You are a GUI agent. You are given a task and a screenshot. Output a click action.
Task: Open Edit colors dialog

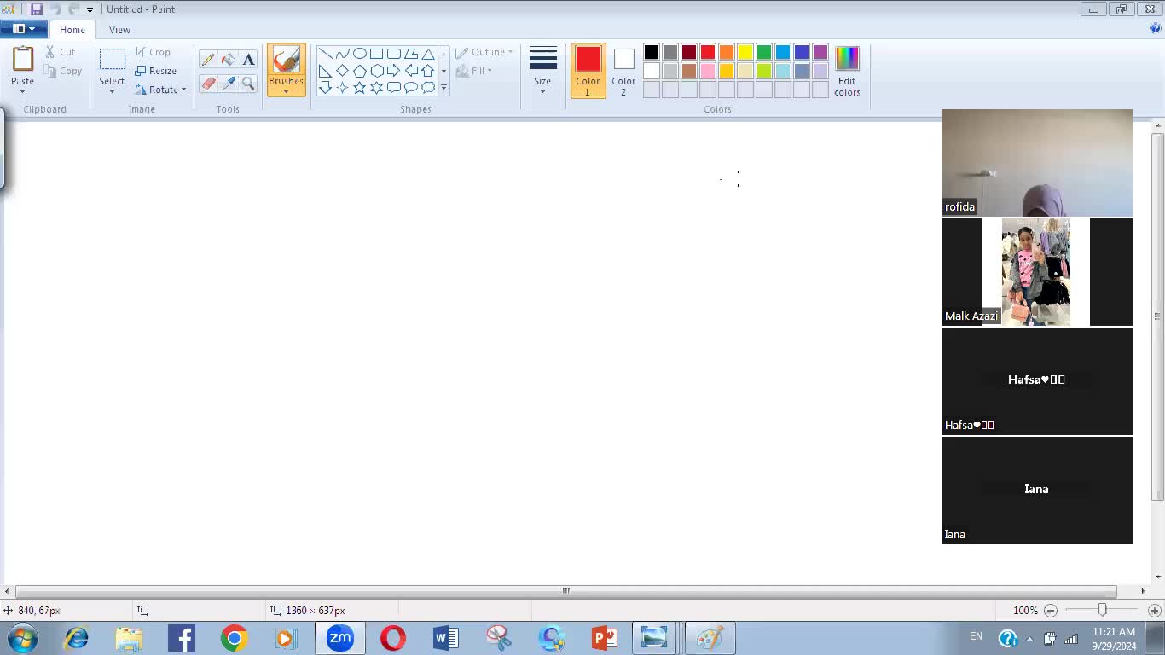(x=847, y=71)
